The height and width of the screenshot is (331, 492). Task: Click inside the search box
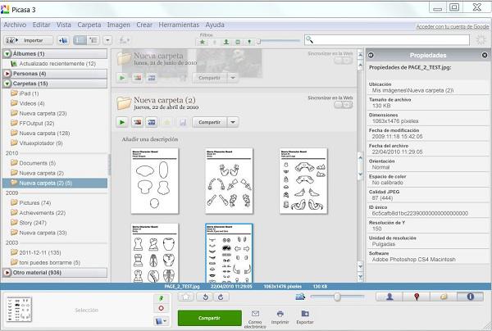tap(386, 40)
